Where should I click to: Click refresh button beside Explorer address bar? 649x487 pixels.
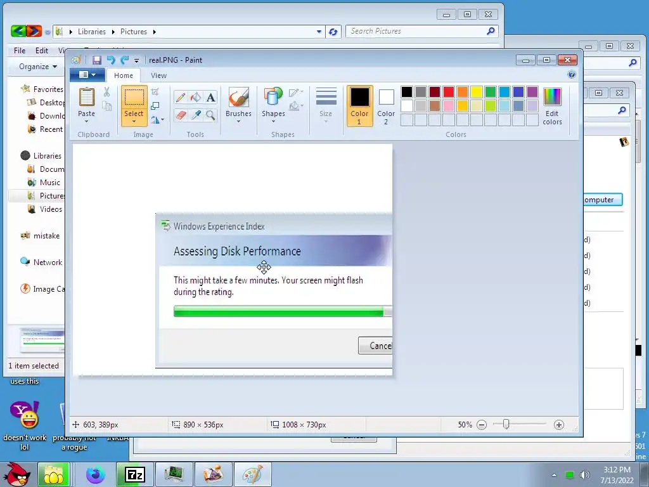(333, 32)
